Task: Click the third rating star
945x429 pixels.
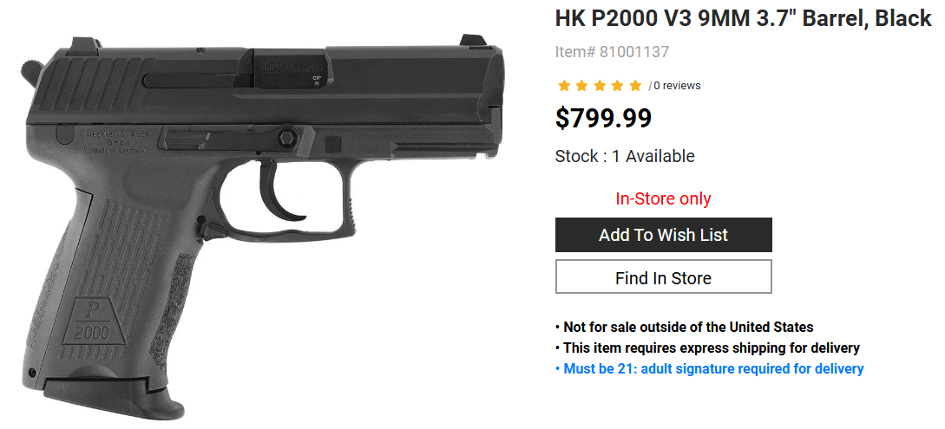Action: click(x=600, y=86)
